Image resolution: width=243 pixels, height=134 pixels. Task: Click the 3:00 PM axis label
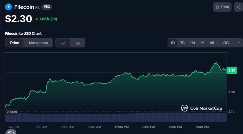(149, 127)
